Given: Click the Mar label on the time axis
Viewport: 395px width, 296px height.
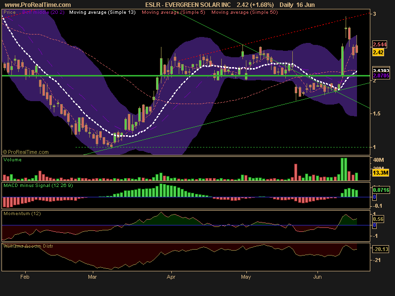Looking at the screenshot, I should point(92,277).
